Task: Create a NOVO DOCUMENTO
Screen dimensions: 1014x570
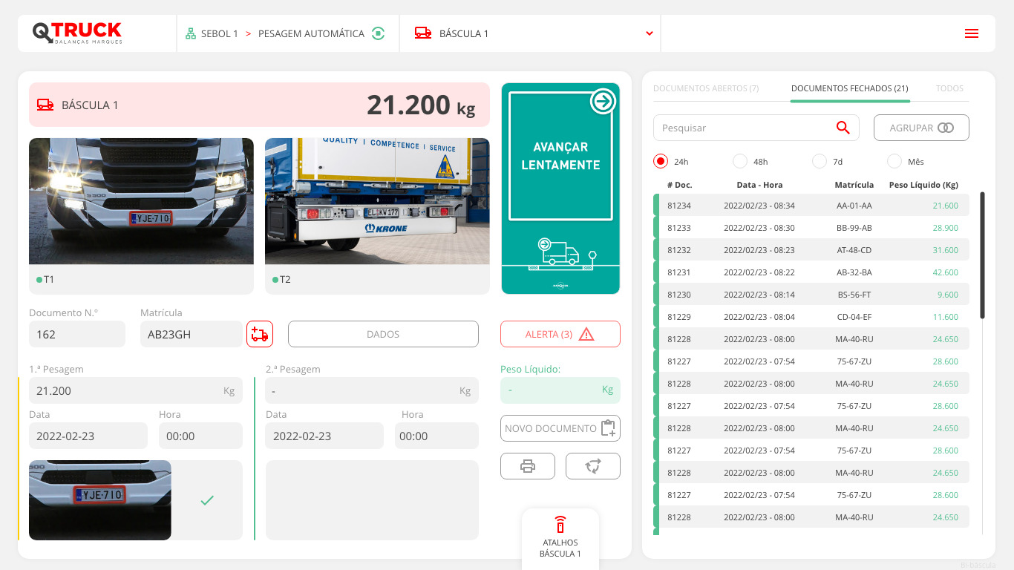Action: click(560, 427)
